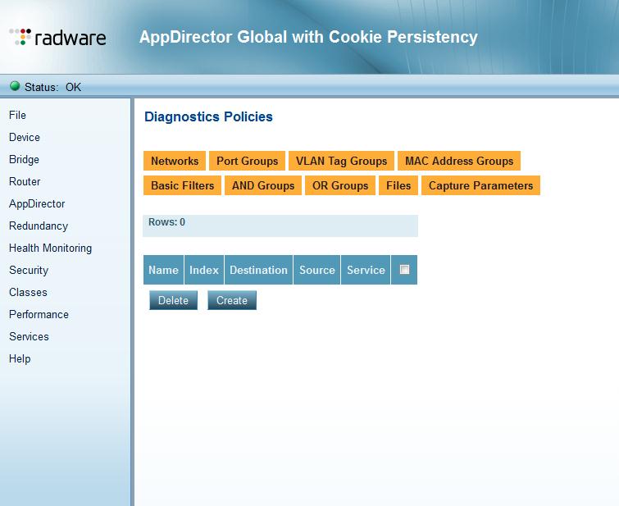View the Capture Parameters tab
This screenshot has height=506, width=619.
tap(480, 185)
